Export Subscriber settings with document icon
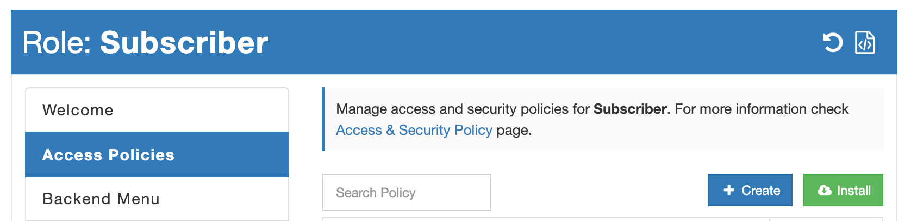 (x=865, y=42)
